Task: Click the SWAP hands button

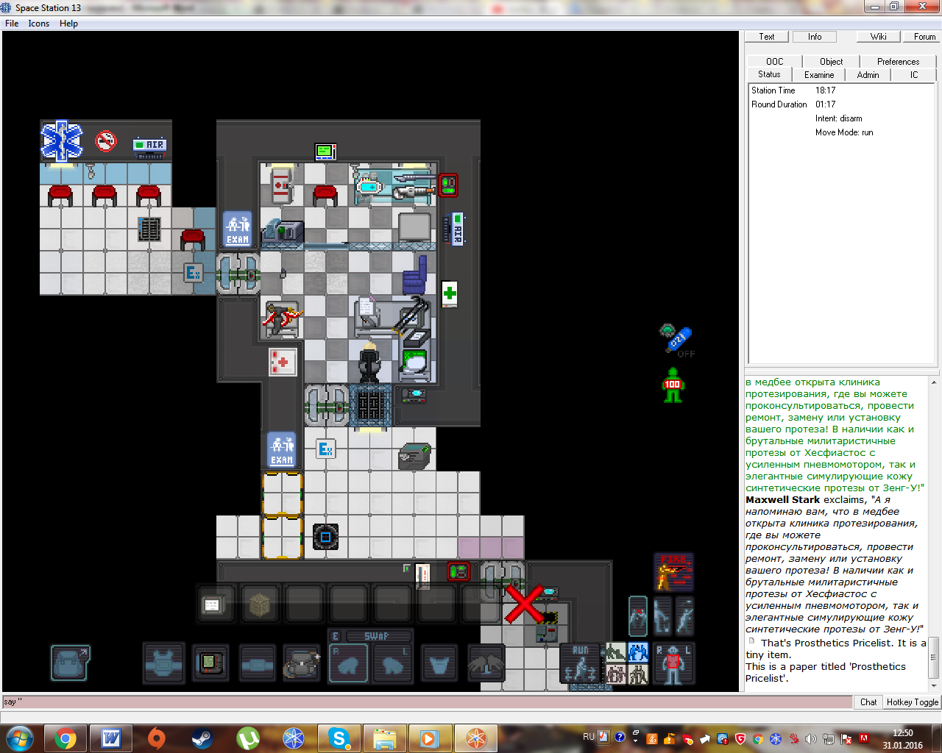Action: (377, 636)
